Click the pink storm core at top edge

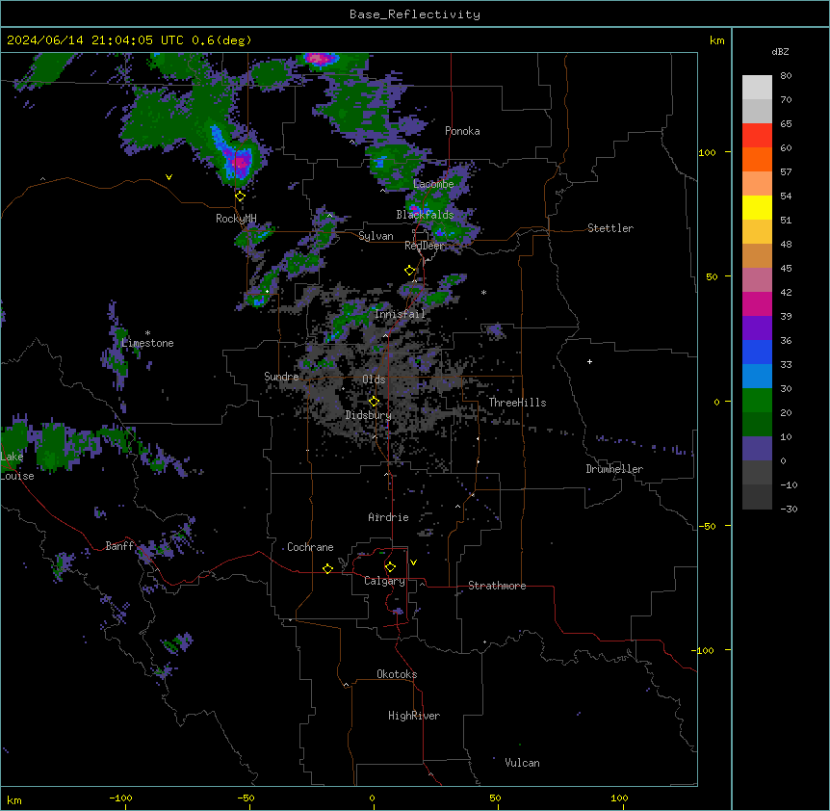tap(320, 58)
